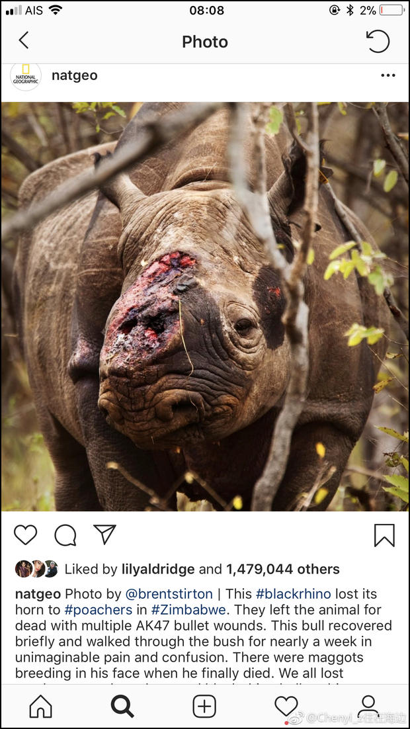Tap the National Geographic profile avatar
The height and width of the screenshot is (729, 410).
(x=26, y=76)
